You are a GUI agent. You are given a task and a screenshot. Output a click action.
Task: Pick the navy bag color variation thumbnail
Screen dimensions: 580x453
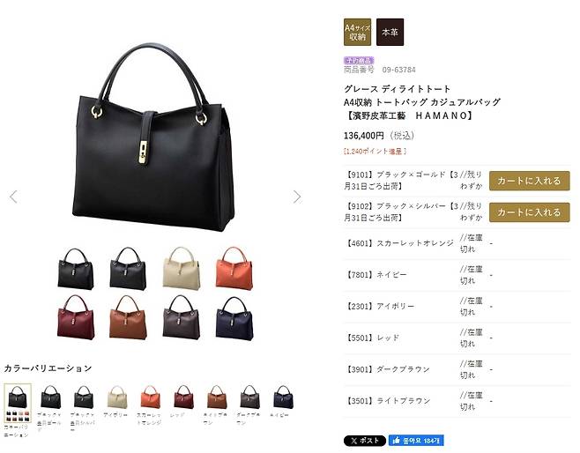pyautogui.click(x=283, y=397)
